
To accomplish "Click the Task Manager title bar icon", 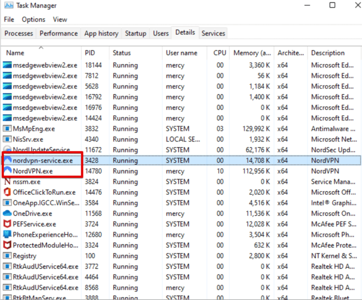I will pyautogui.click(x=9, y=6).
